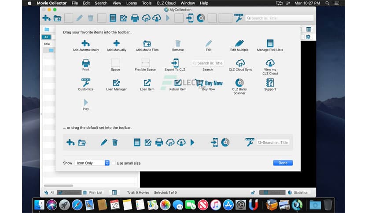
Task: Open the File menu
Action: point(75,3)
